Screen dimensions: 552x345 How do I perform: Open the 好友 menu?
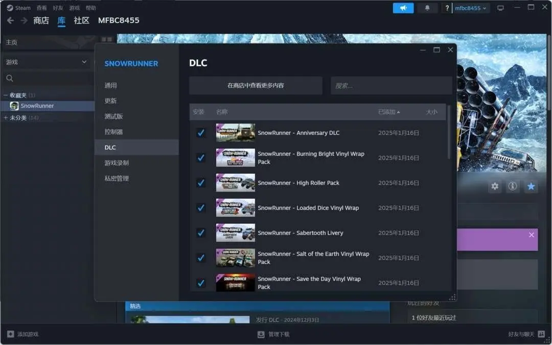pyautogui.click(x=58, y=8)
